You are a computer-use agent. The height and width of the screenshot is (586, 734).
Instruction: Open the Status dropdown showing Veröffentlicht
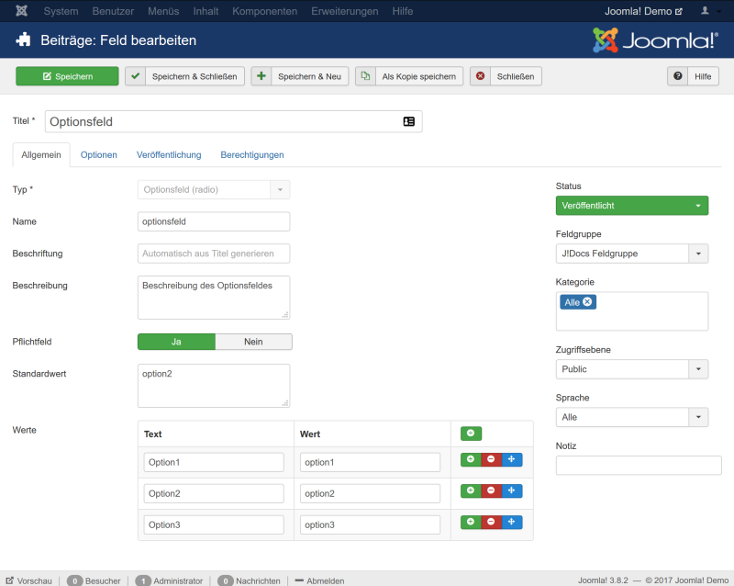tap(631, 206)
